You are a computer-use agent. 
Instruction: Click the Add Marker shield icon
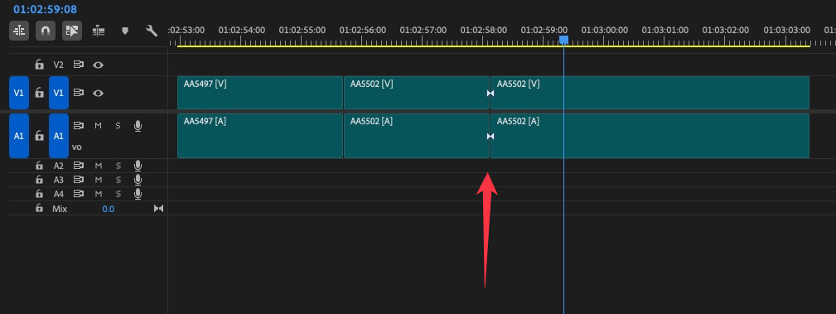coord(125,31)
